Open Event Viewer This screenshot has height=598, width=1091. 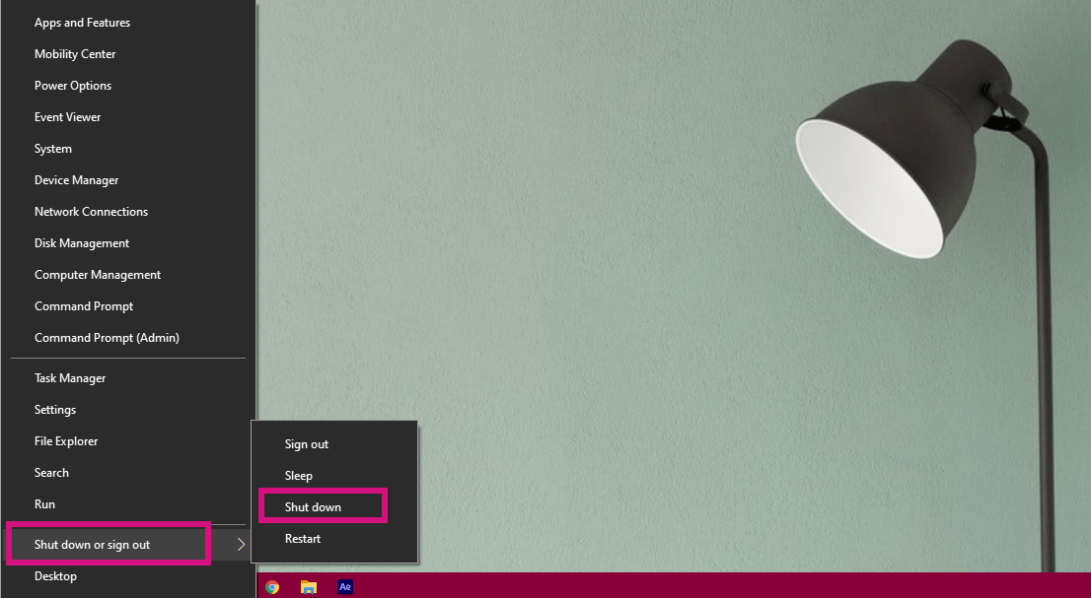point(67,116)
